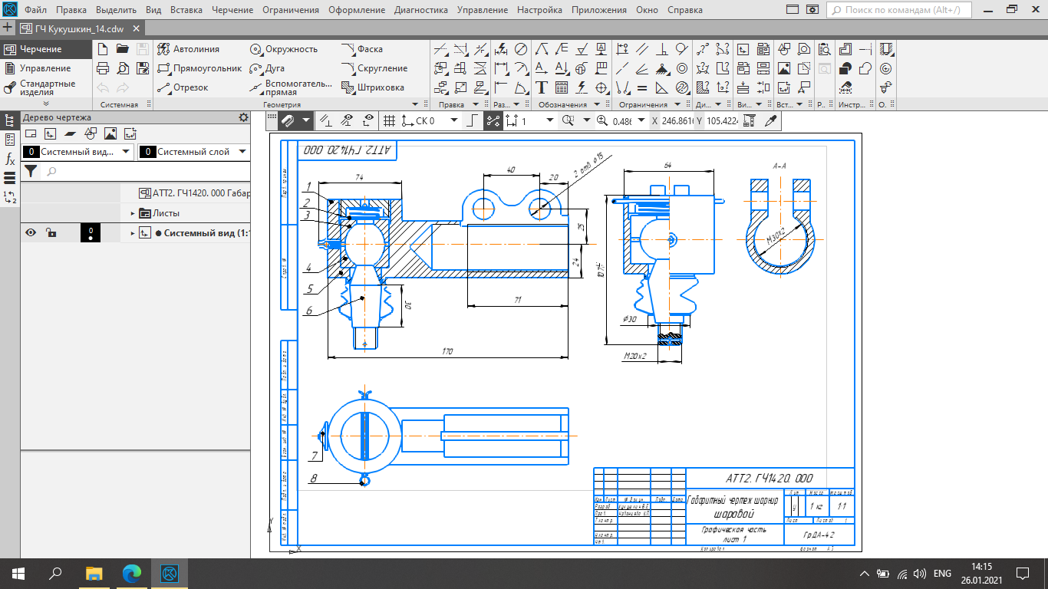Image resolution: width=1048 pixels, height=589 pixels.
Task: Open drawing tree settings gear
Action: click(243, 117)
